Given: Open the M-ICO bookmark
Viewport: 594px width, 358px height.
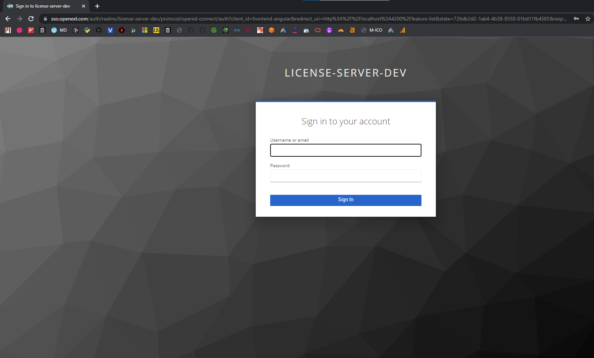Looking at the screenshot, I should (x=375, y=30).
